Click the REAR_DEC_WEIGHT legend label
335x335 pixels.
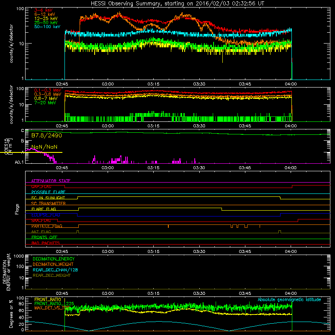click(x=52, y=276)
